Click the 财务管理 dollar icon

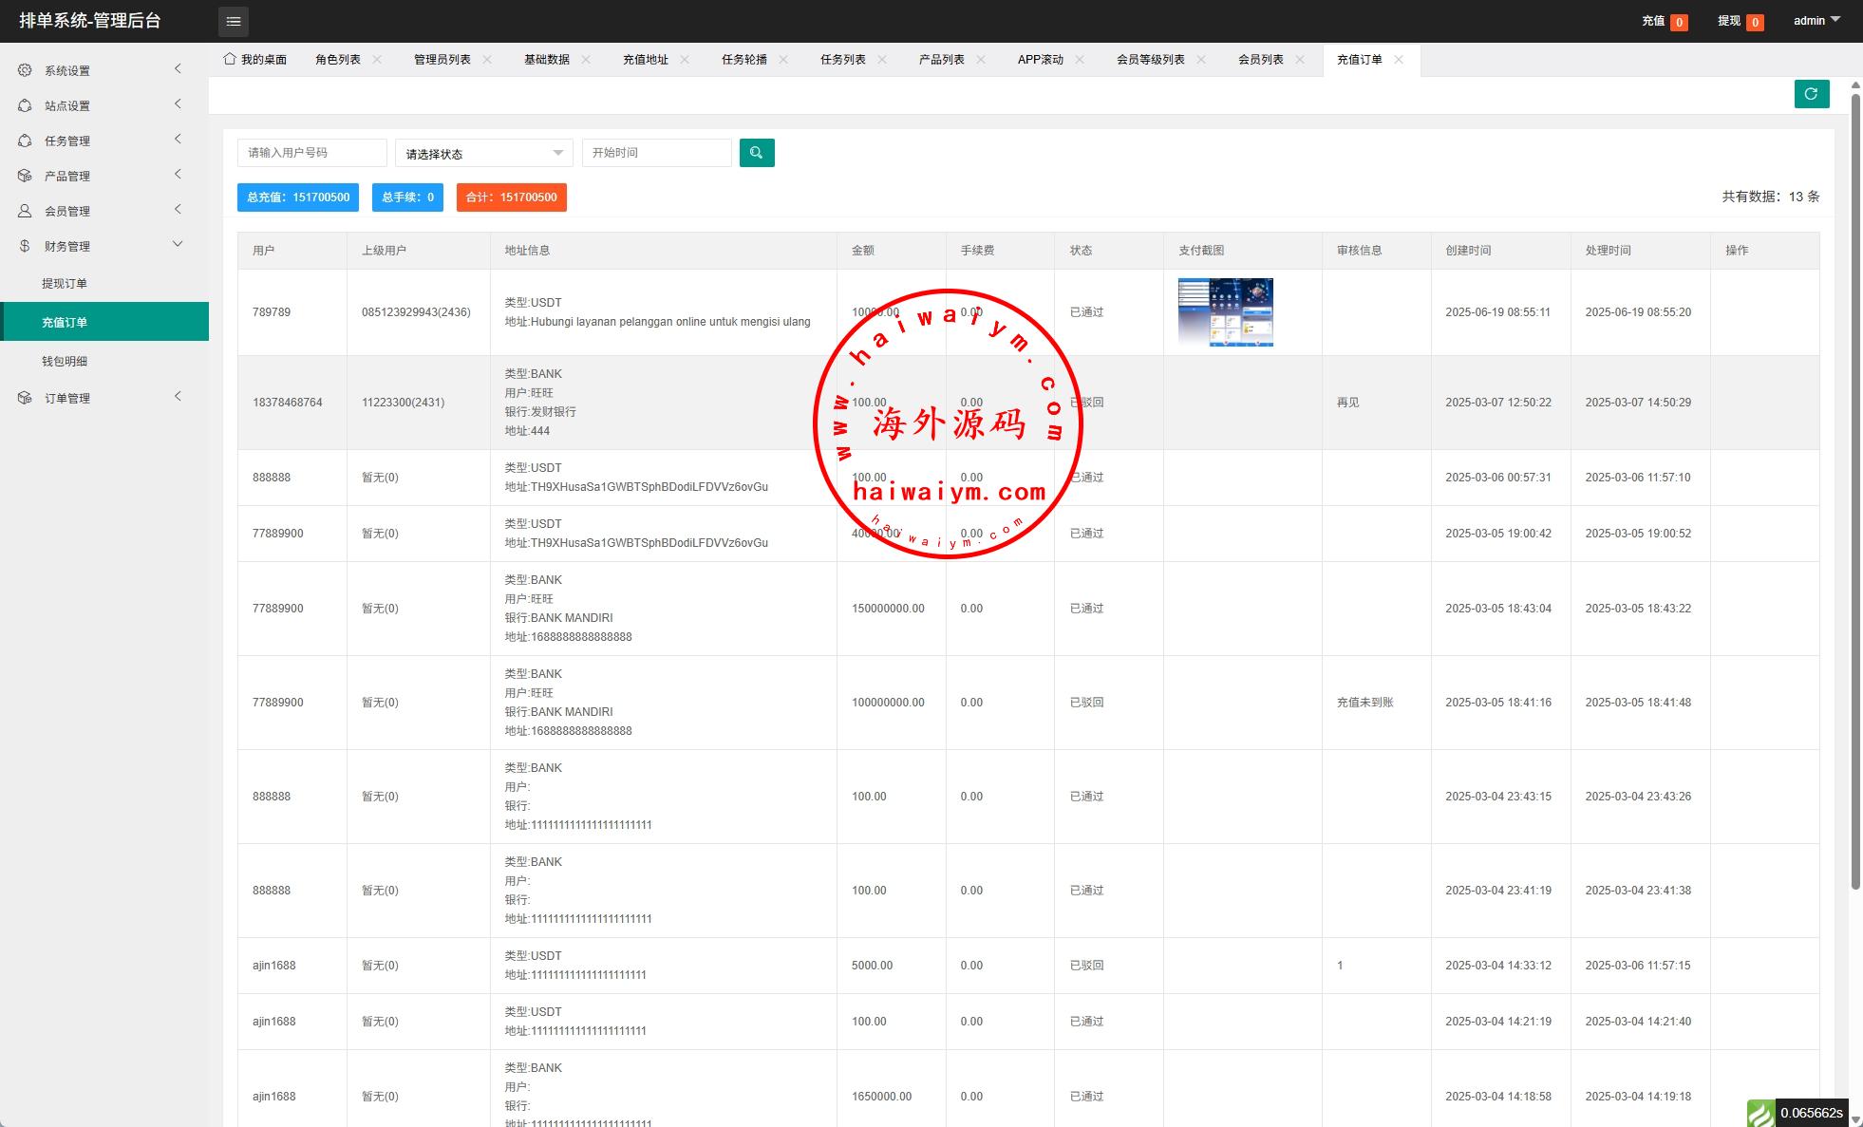tap(25, 246)
